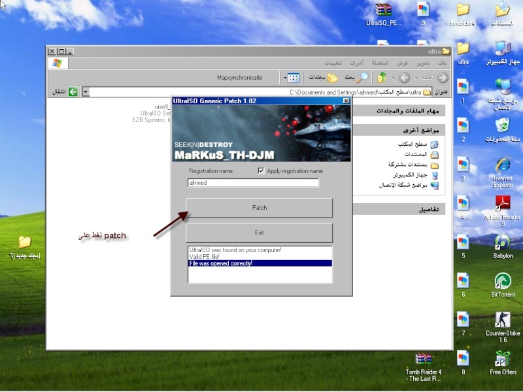Image resolution: width=523 pixels, height=392 pixels.
Task: Click the Mapsynchronisatie toolbar button
Action: (x=239, y=78)
